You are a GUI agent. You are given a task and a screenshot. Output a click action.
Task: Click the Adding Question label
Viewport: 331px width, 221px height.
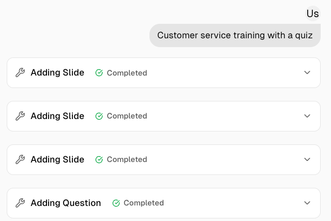pyautogui.click(x=66, y=203)
